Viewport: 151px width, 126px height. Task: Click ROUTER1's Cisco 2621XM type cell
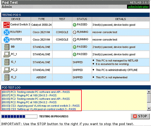click(x=41, y=32)
